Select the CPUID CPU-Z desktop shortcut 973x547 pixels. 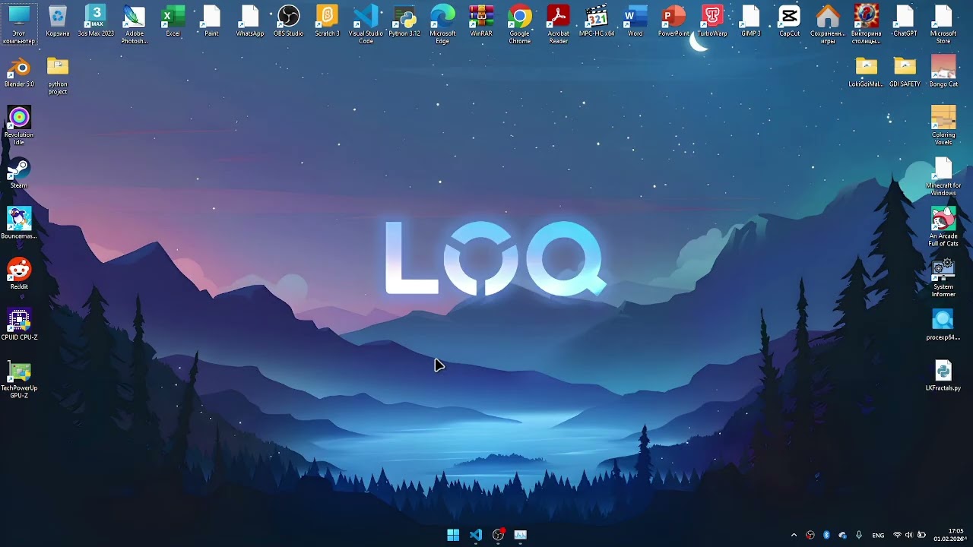click(19, 325)
